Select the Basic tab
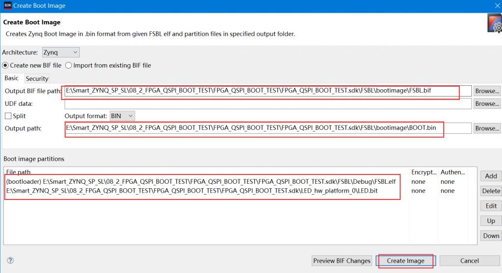The image size is (502, 273). 12,78
